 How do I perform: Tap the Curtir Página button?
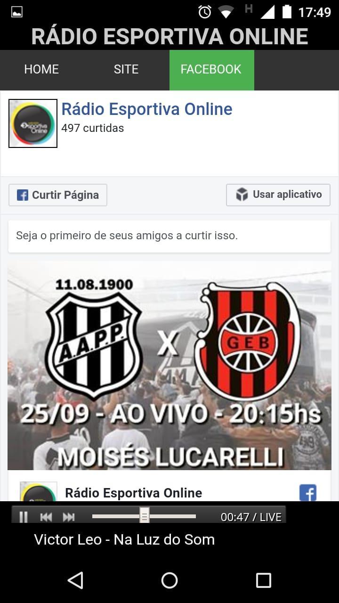[58, 195]
